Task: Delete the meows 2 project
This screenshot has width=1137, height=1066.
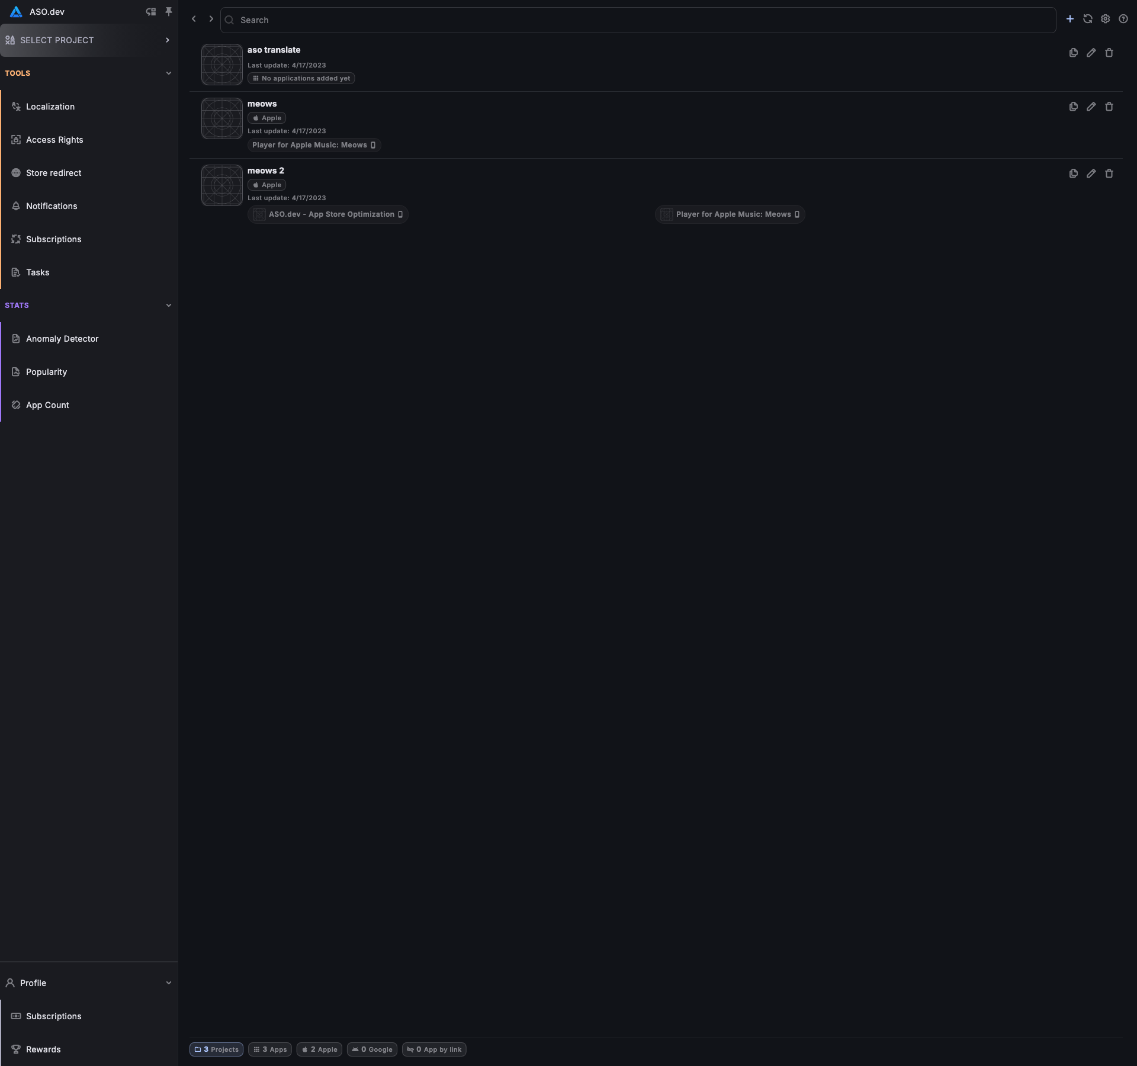Action: (x=1109, y=174)
